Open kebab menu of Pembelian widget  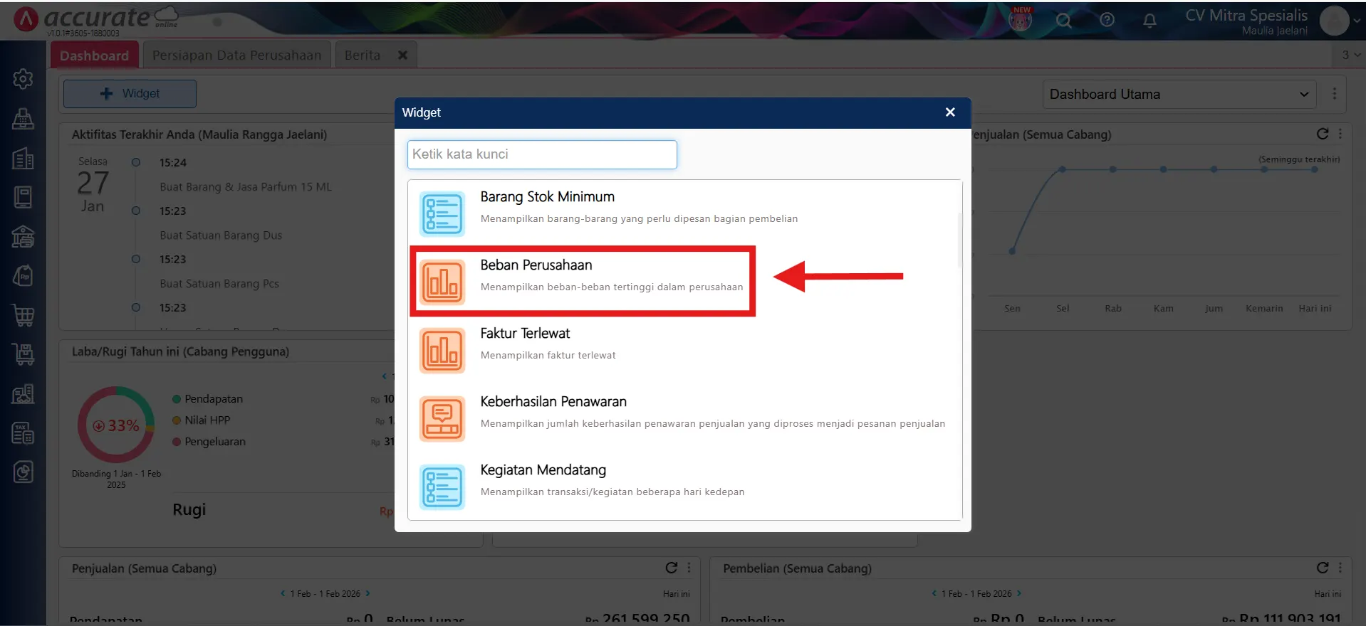tap(1340, 568)
